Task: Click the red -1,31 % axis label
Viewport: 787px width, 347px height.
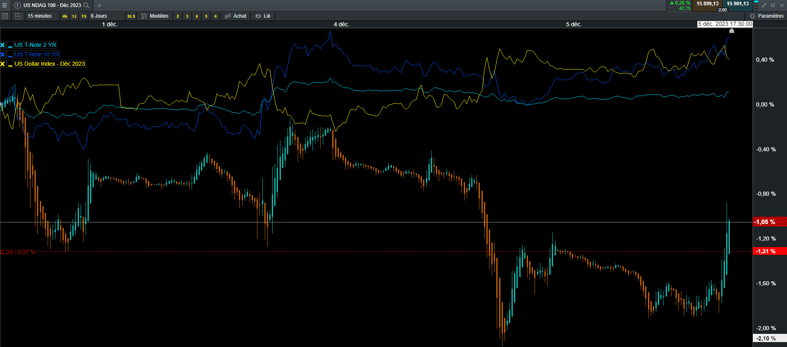Action: (770, 251)
